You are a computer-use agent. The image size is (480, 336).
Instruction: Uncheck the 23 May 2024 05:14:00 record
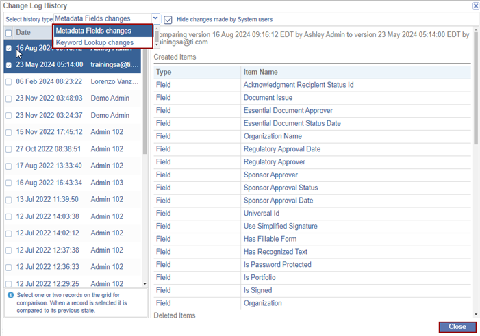[x=8, y=65]
